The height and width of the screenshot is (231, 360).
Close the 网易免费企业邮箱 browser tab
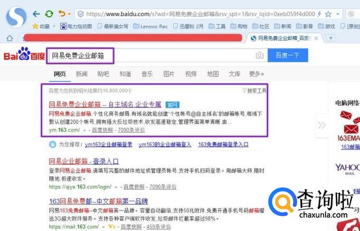point(316,38)
